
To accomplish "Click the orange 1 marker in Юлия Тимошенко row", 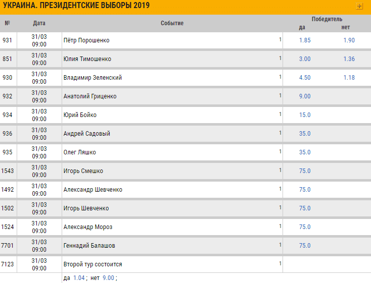I will pos(280,59).
